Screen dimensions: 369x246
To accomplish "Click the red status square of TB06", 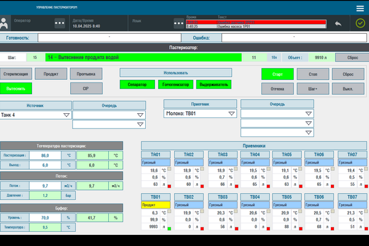I will (332, 229).
